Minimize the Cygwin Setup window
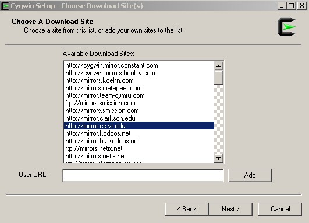Screen dimensions: 309x223 (x=282, y=6)
